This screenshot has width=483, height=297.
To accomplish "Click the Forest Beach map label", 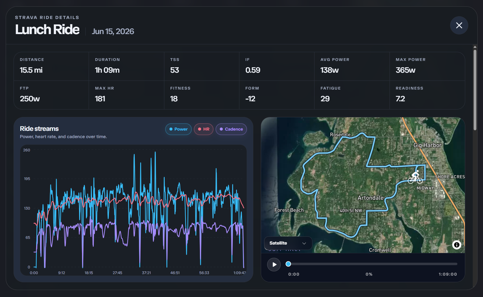I will (x=289, y=210).
